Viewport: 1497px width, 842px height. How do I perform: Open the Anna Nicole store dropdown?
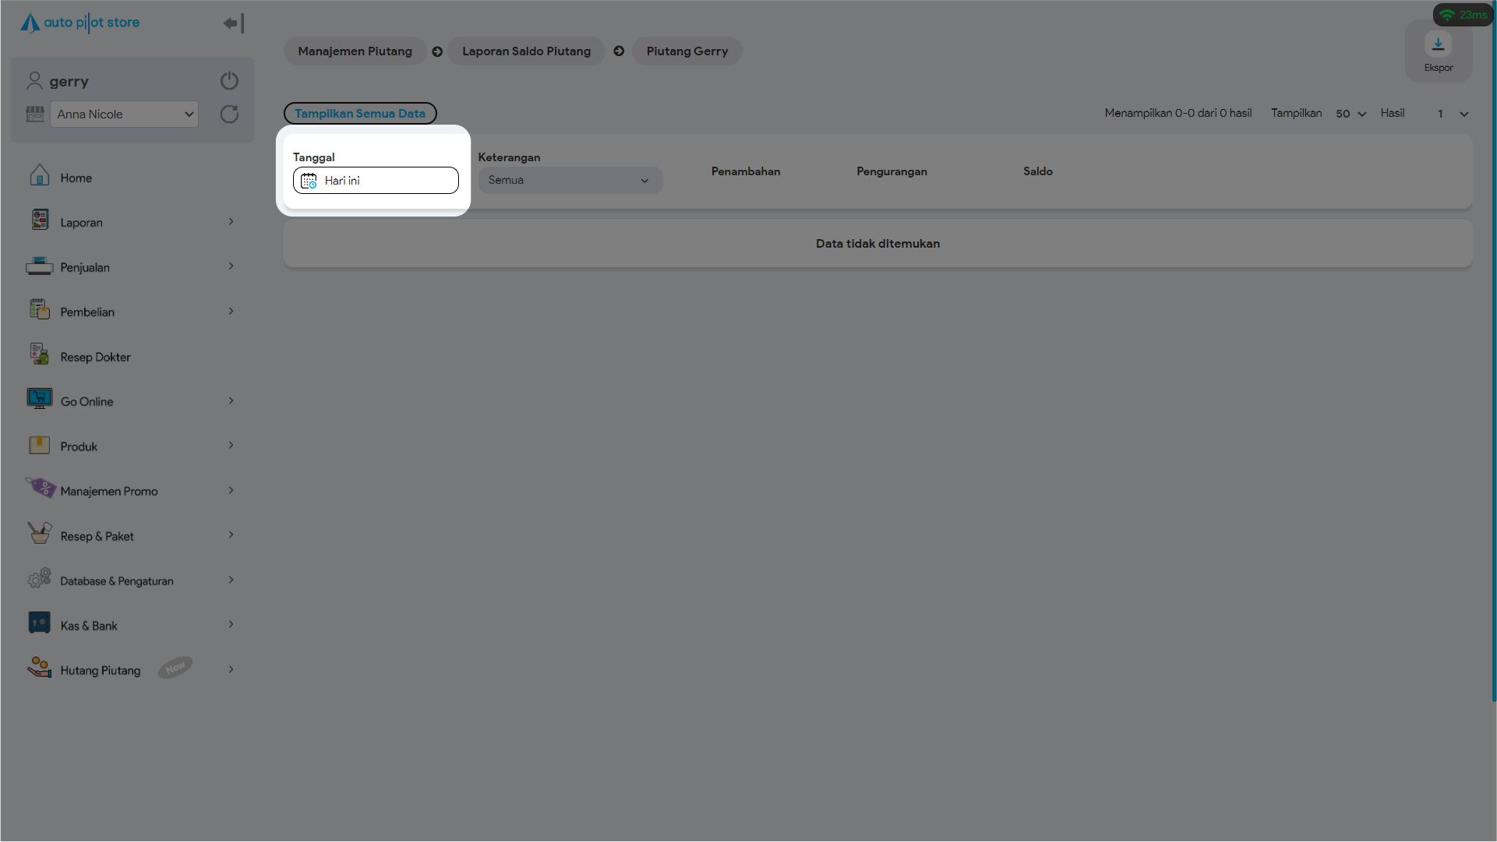point(125,114)
